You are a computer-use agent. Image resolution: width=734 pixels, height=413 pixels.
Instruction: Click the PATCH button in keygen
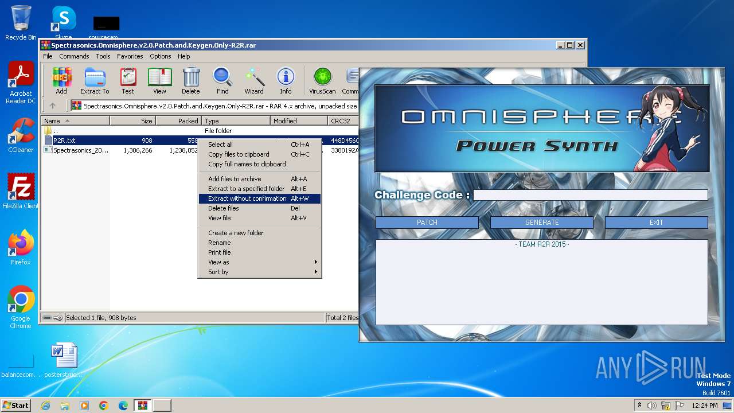point(427,223)
